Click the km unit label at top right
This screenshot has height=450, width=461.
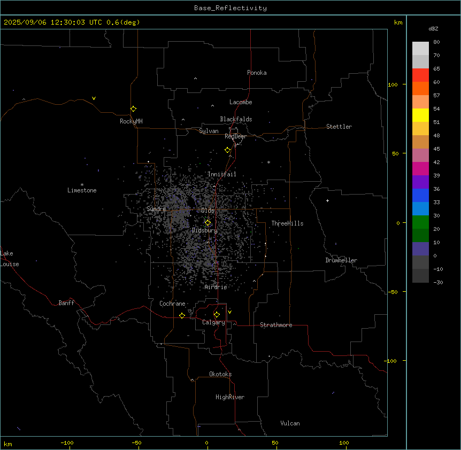click(x=398, y=22)
